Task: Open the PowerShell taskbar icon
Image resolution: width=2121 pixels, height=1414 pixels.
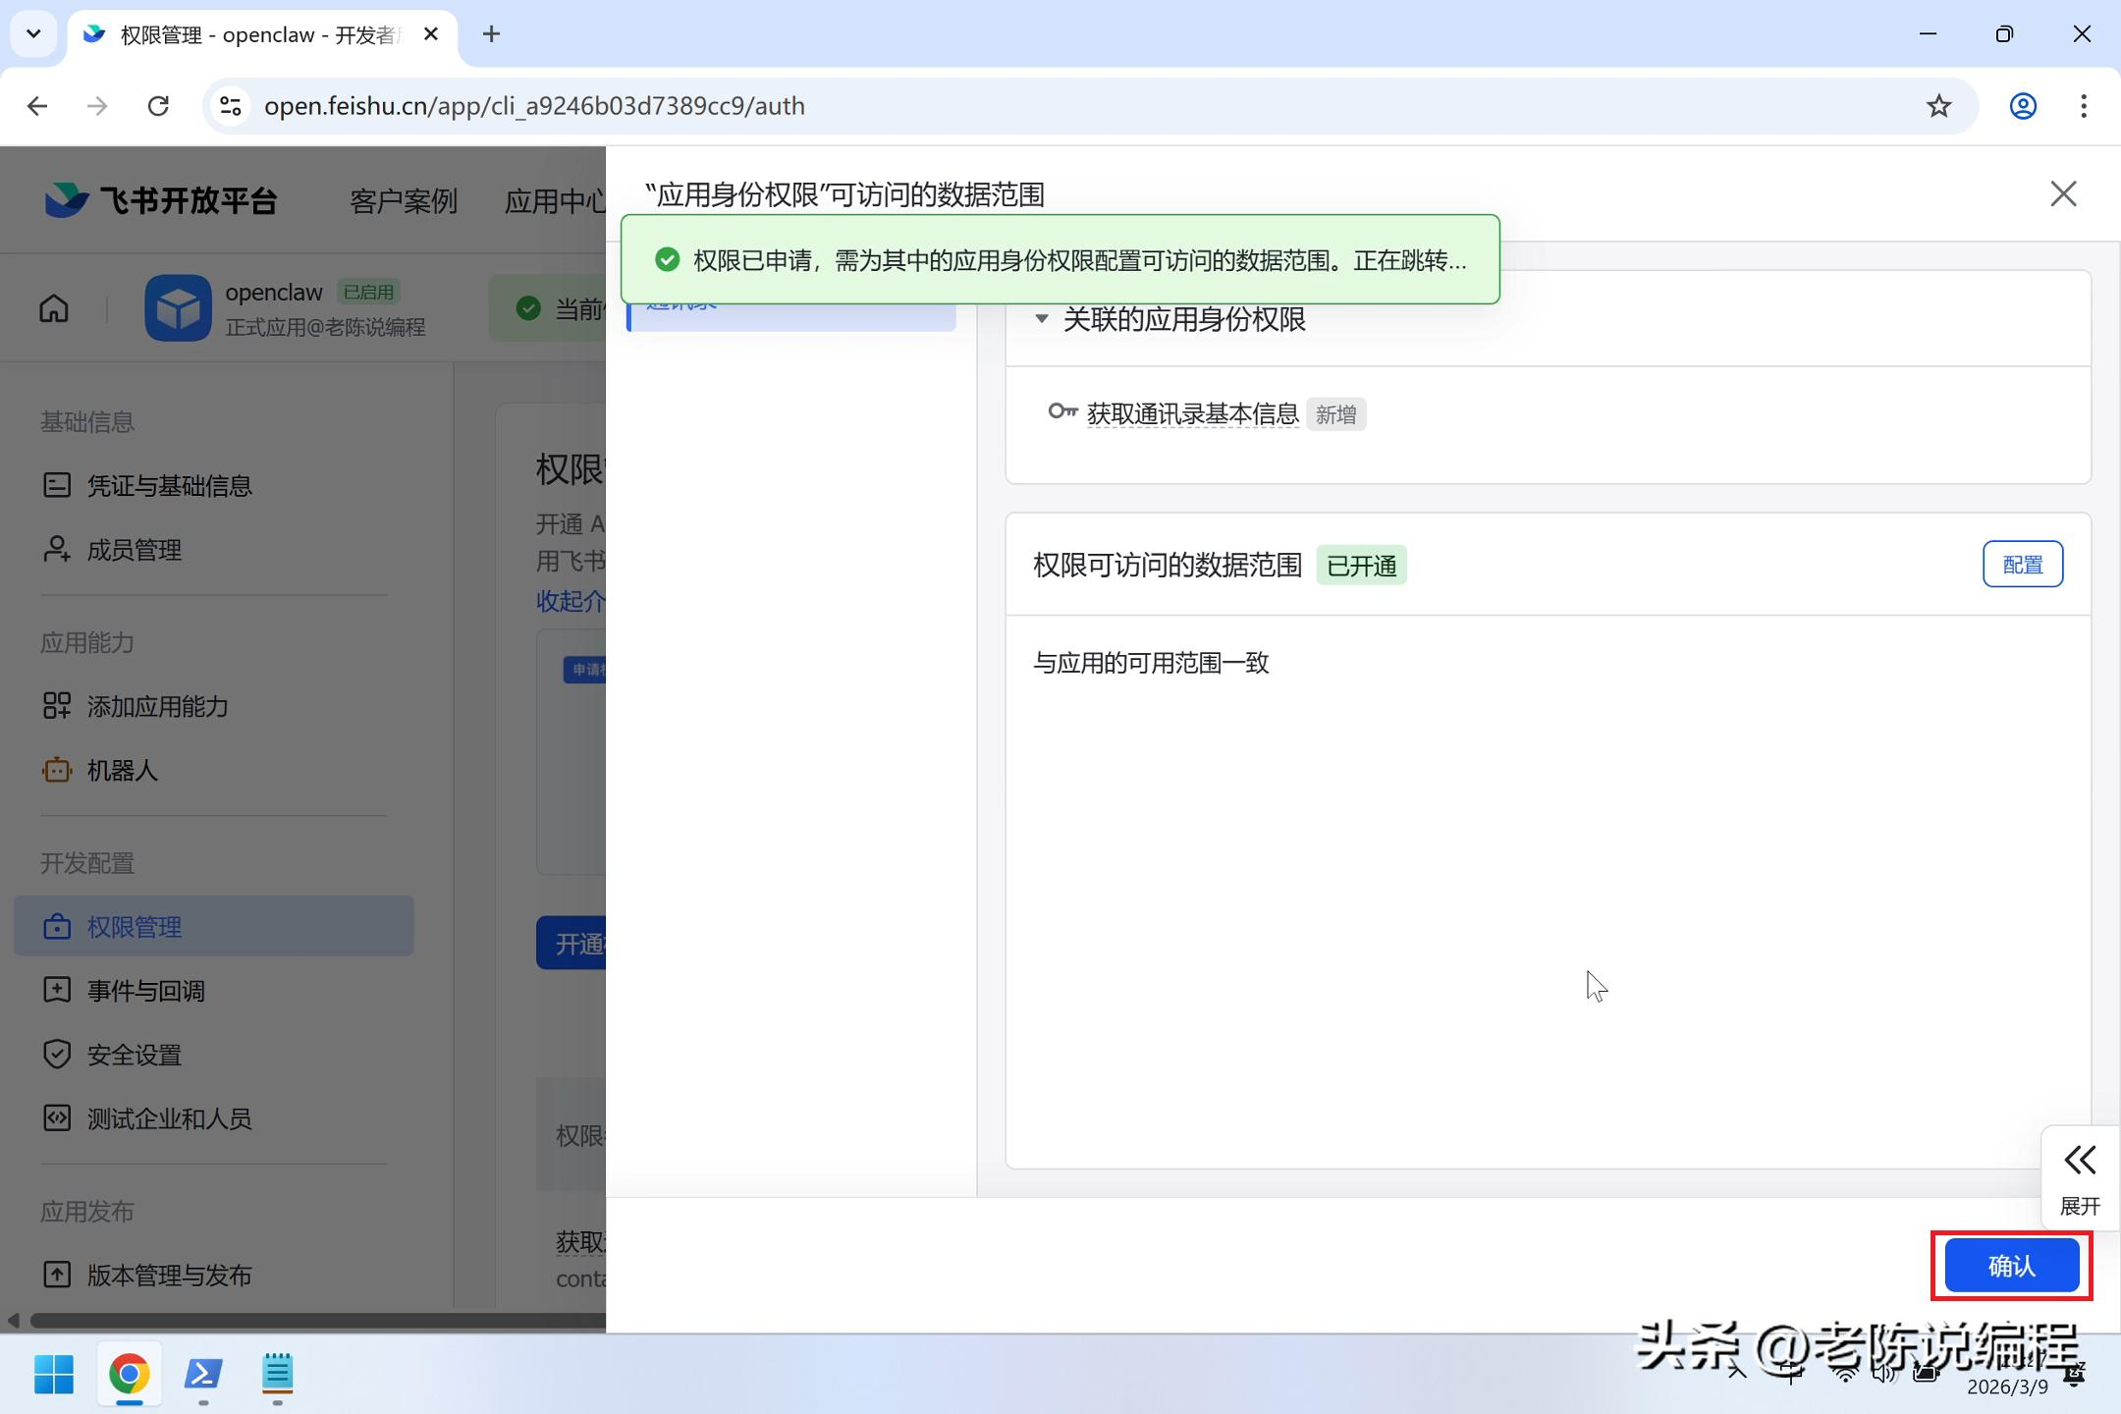Action: coord(203,1374)
